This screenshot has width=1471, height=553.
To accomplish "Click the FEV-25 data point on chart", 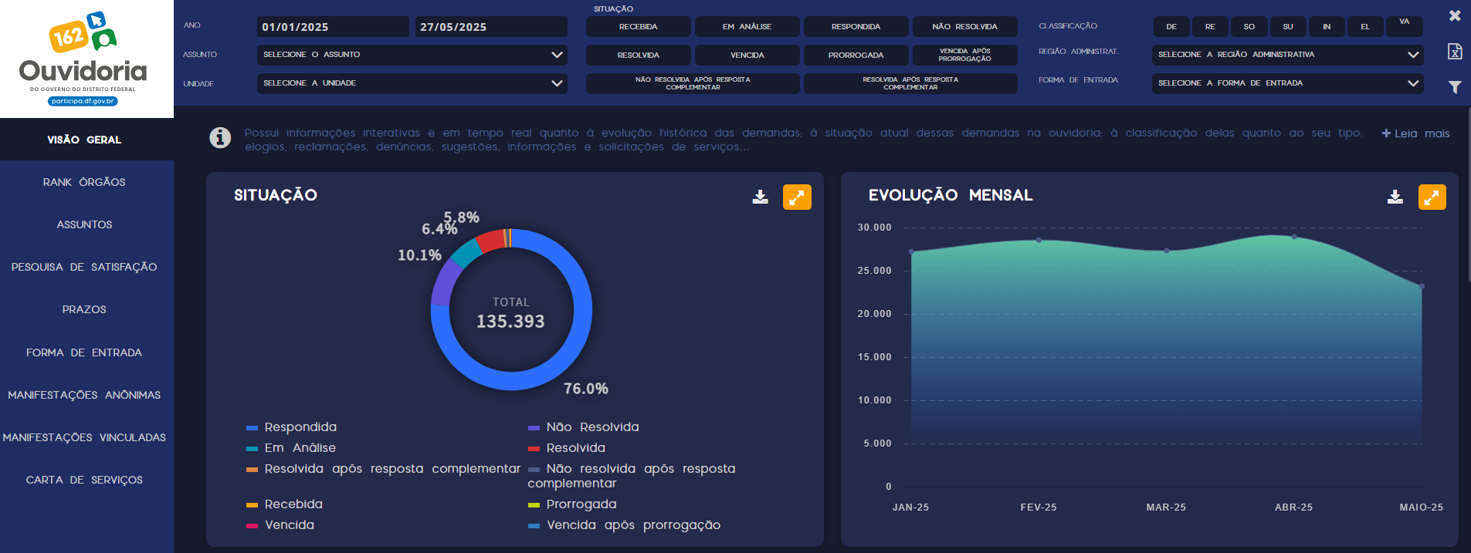I will click(x=1039, y=240).
